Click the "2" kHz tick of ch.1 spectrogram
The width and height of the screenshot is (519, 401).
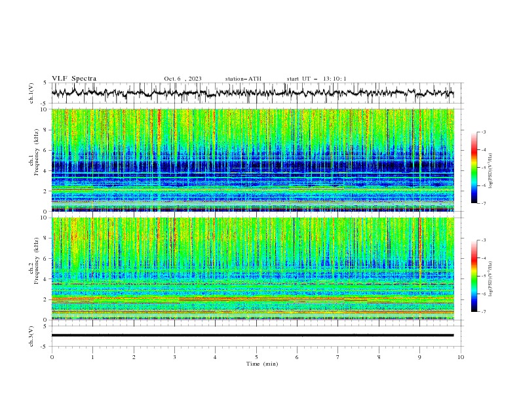47,191
